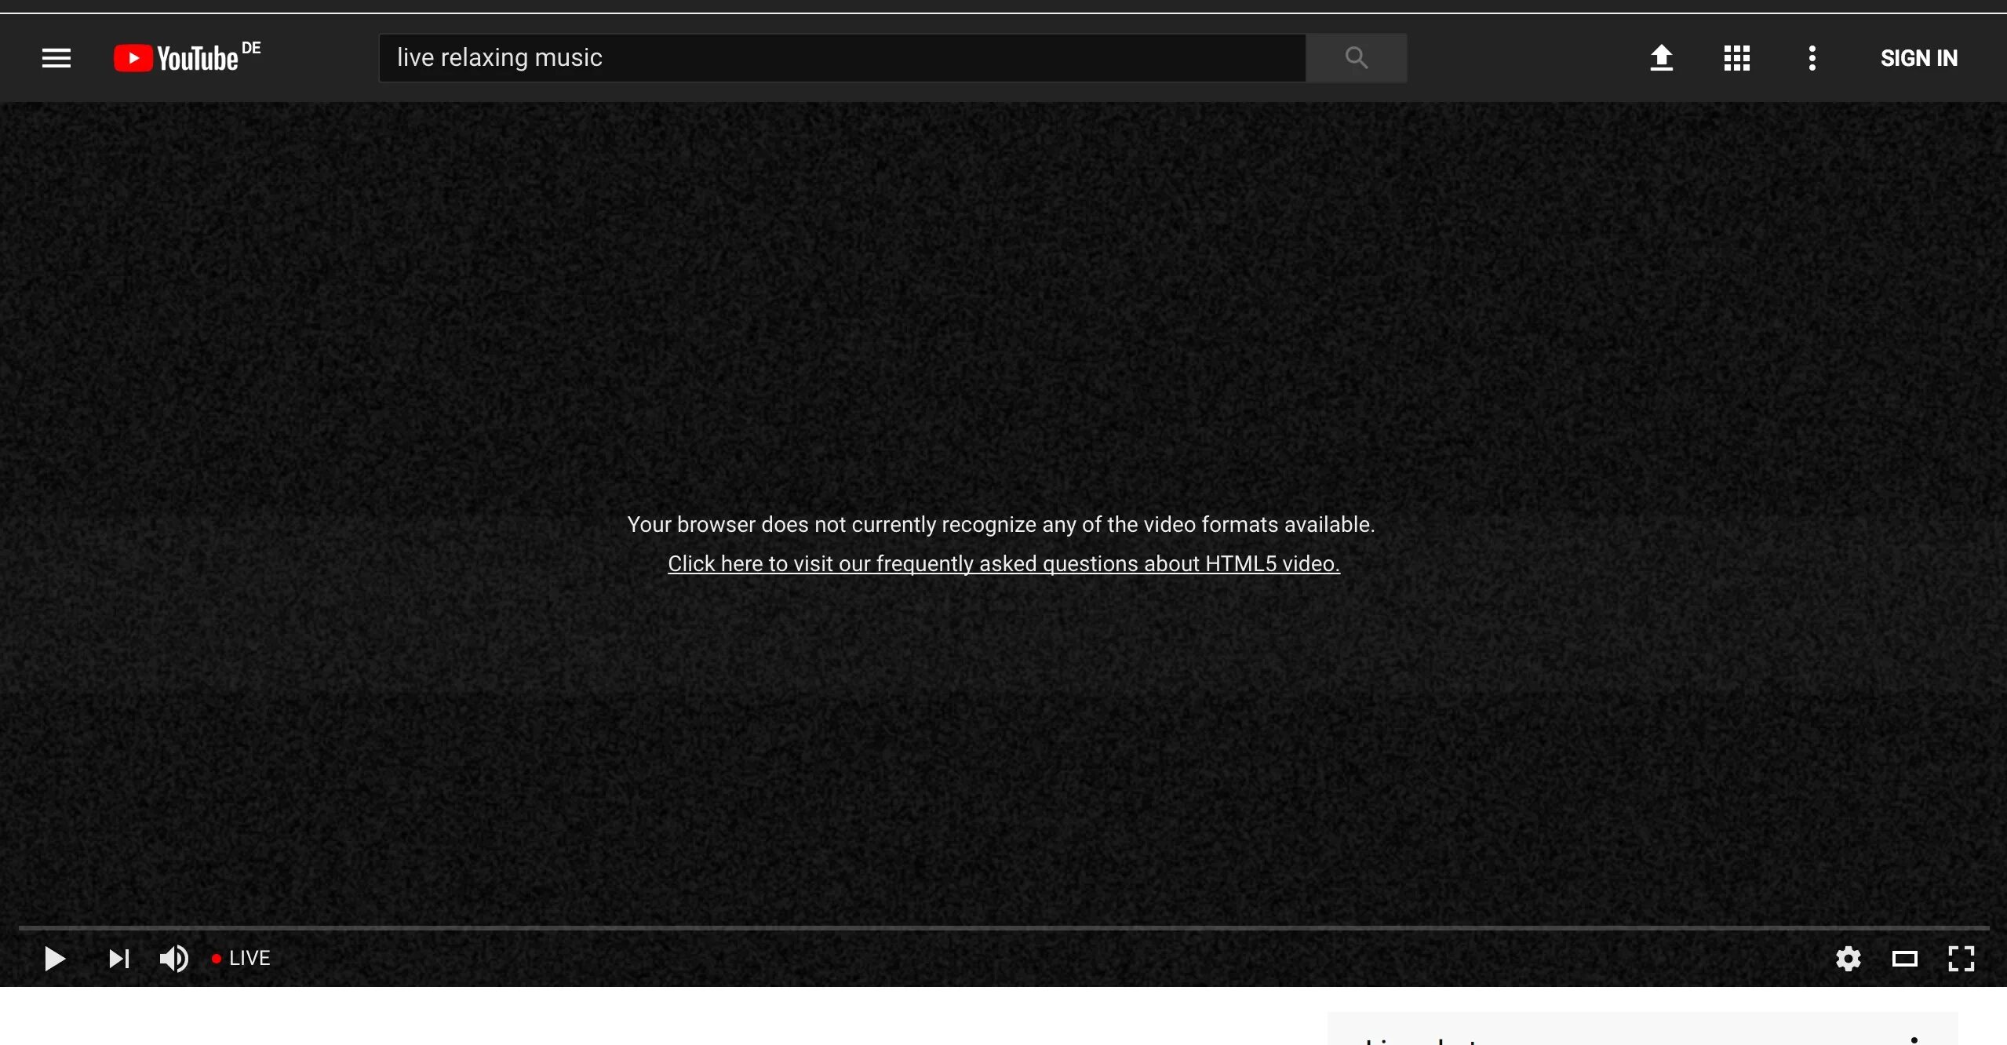Image resolution: width=2007 pixels, height=1045 pixels.
Task: Click the dark static video player area
Action: pyautogui.click(x=1003, y=314)
